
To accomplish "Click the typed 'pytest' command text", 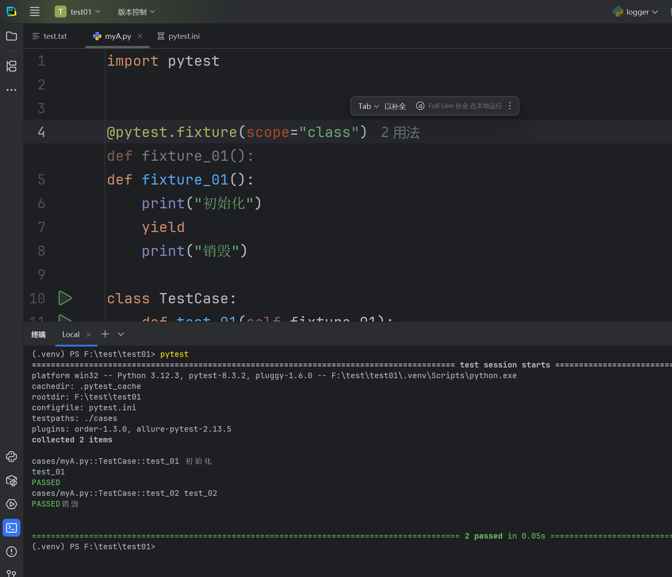I will tap(174, 354).
